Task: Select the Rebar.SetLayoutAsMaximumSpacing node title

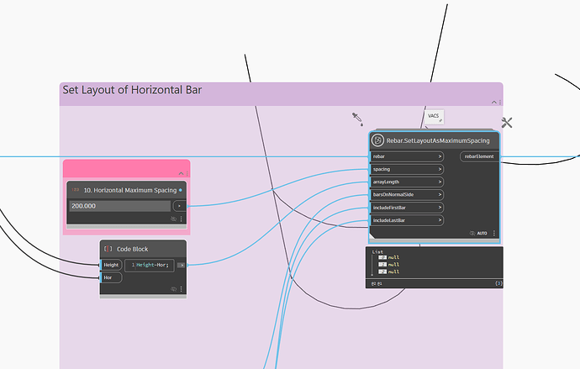Action: 438,140
